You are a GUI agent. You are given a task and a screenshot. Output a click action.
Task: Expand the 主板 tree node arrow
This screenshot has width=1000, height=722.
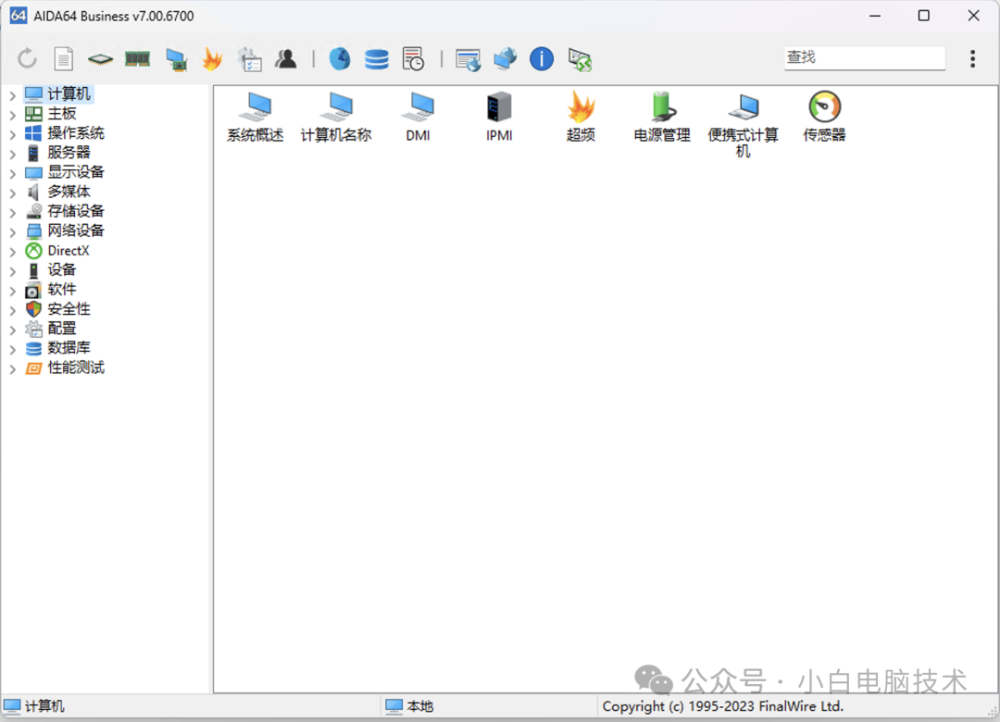(12, 116)
